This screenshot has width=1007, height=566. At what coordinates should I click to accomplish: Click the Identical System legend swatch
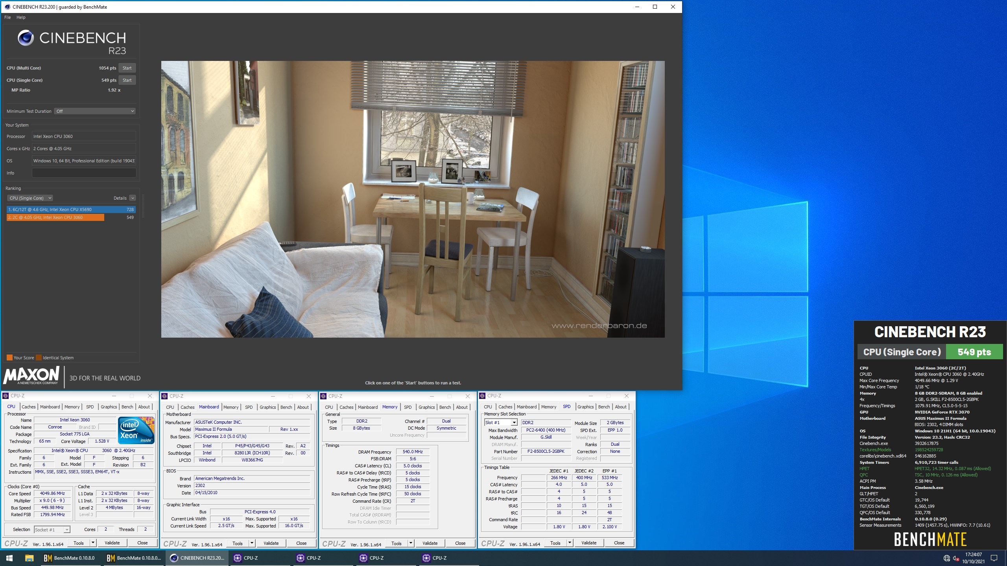[39, 358]
